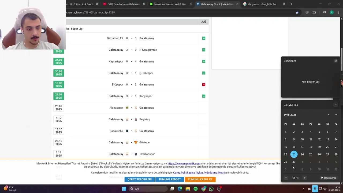
Task: Select September 30 in the calendar
Action: [x=294, y=162]
